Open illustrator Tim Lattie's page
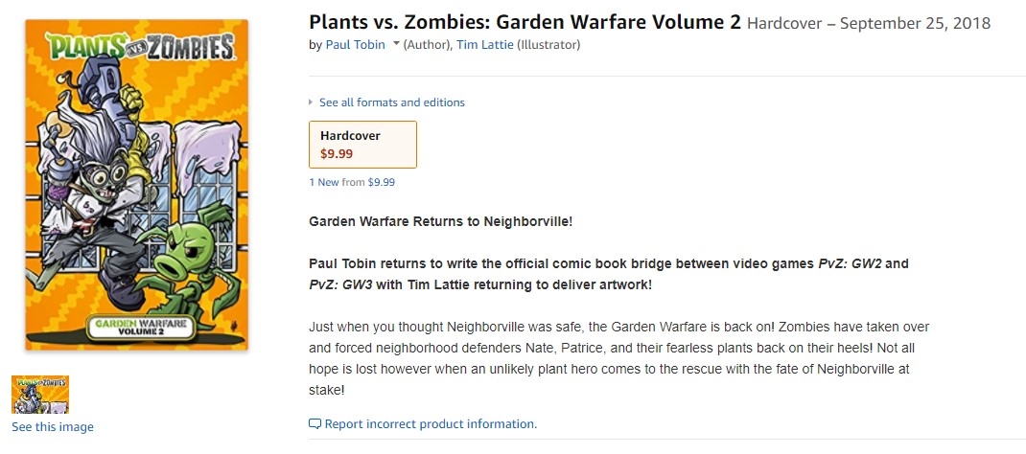Image resolution: width=1026 pixels, height=454 pixels. (x=485, y=45)
